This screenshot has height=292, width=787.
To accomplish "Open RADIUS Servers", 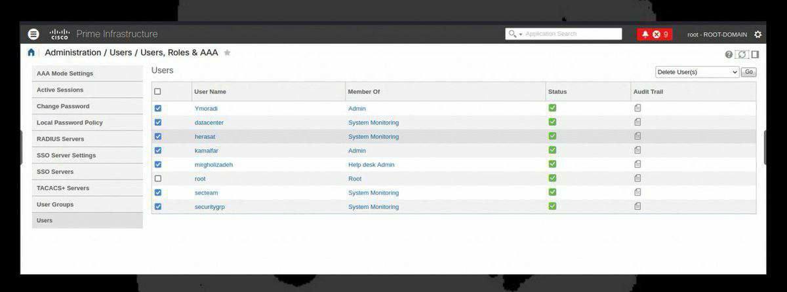I will pyautogui.click(x=87, y=139).
